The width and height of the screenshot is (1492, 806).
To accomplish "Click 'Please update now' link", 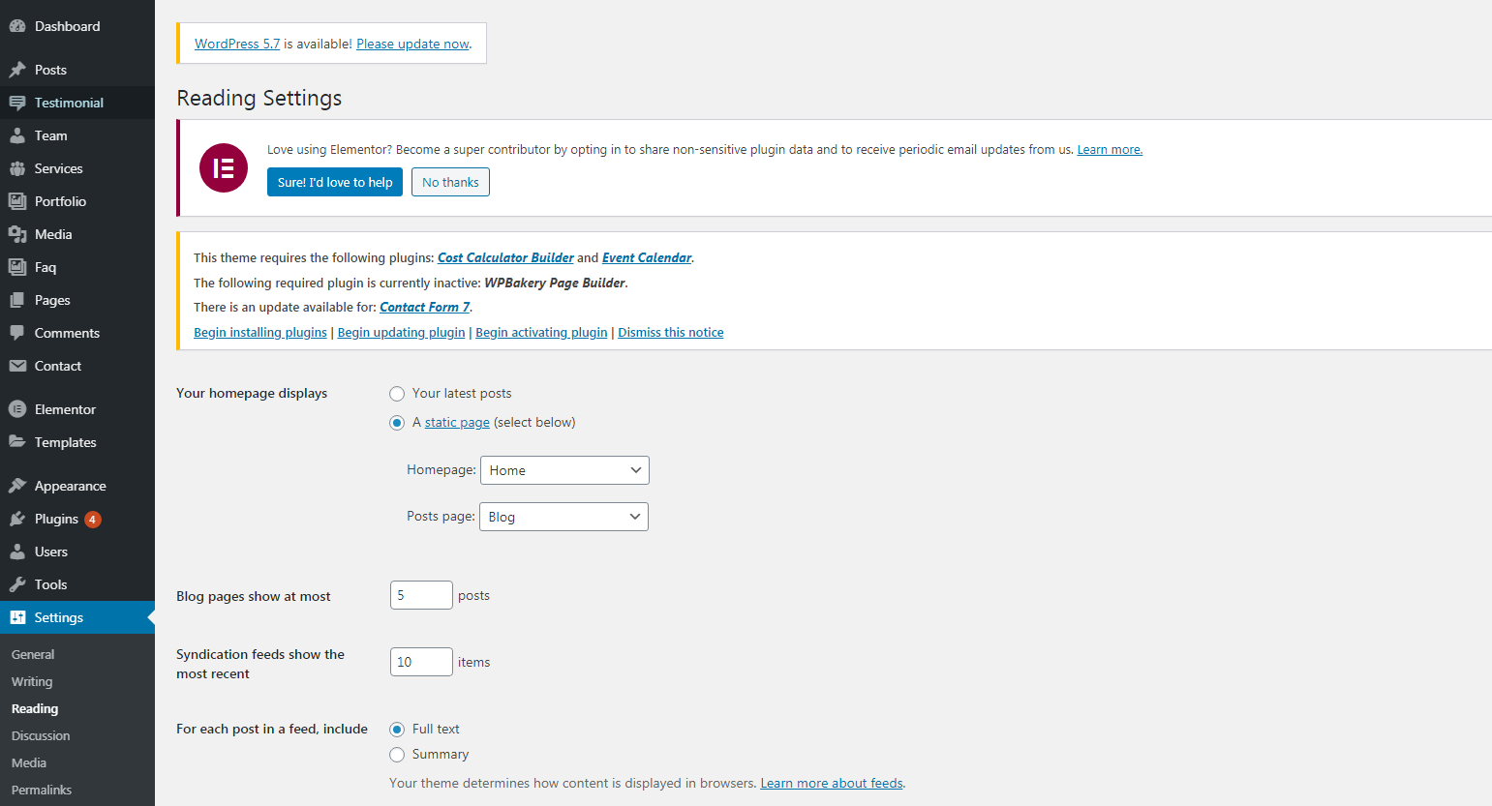I will 412,44.
